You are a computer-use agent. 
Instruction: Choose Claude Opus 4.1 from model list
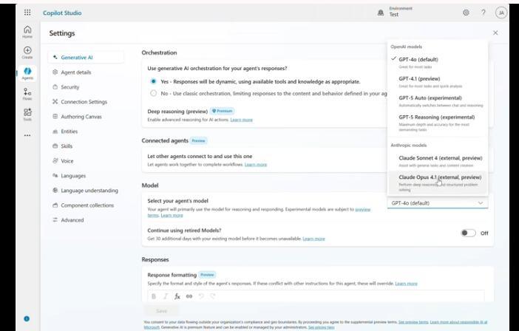[438, 182]
